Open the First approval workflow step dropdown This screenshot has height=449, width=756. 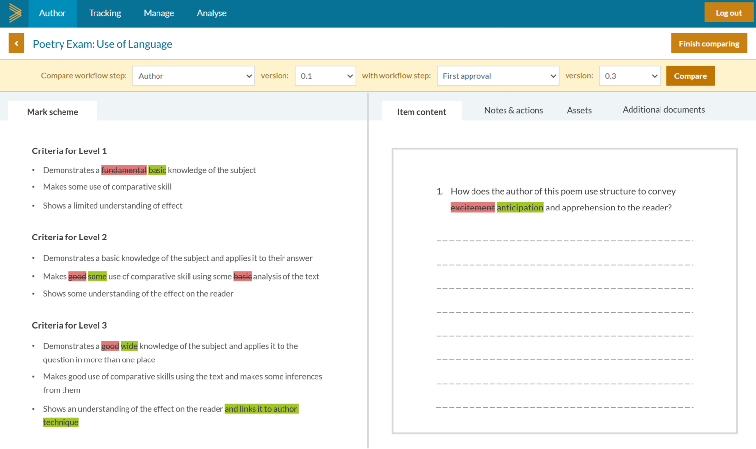tap(498, 76)
